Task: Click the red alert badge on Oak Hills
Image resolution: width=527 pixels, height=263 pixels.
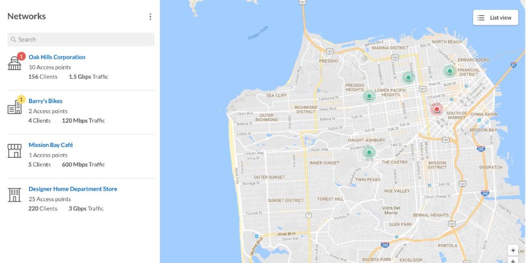Action: click(22, 56)
